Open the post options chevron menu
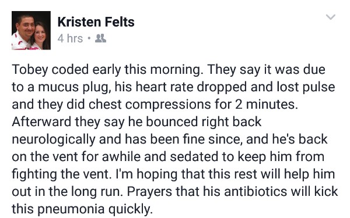Screen dimensions: 350x218 (x=331, y=17)
